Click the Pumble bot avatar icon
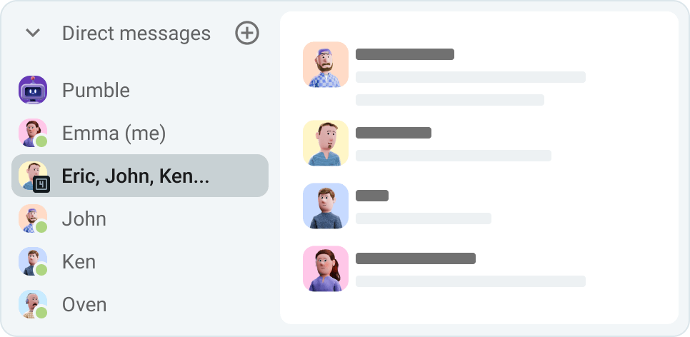This screenshot has width=690, height=337. click(33, 91)
